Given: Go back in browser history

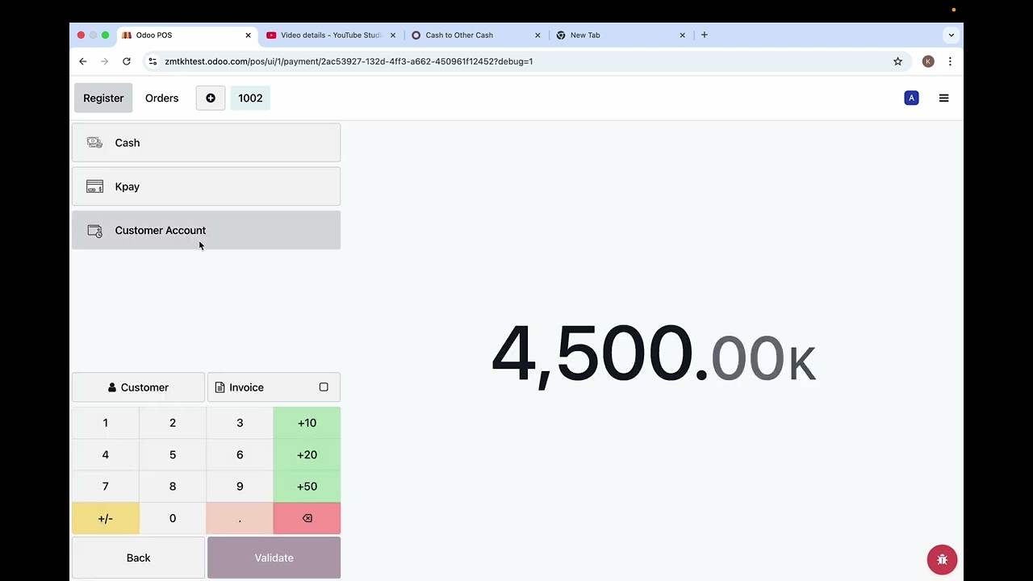Looking at the screenshot, I should click(x=82, y=61).
